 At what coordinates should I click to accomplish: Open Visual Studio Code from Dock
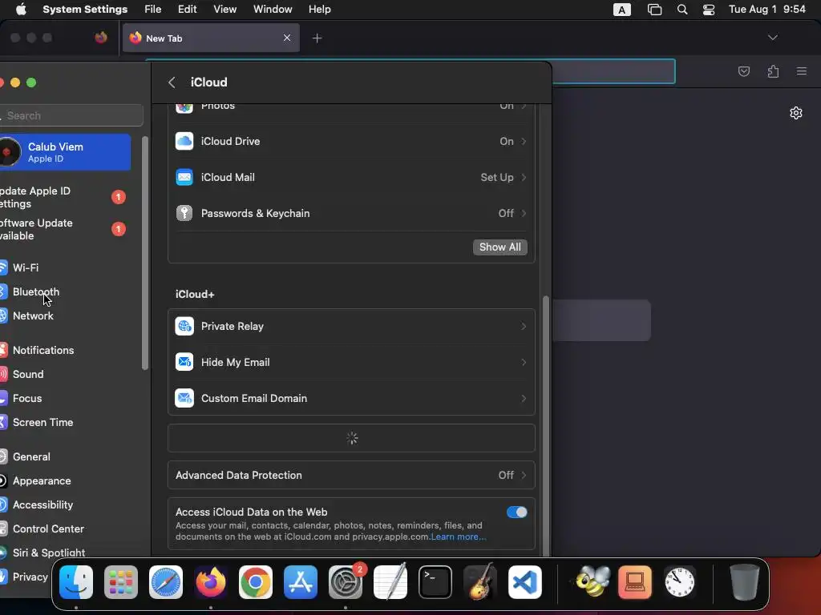(525, 581)
